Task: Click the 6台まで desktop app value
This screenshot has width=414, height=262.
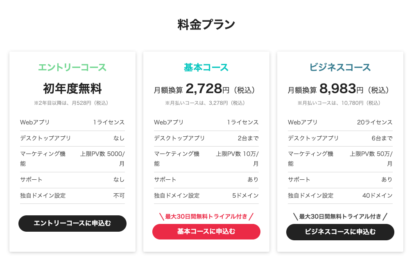Action: tap(382, 138)
